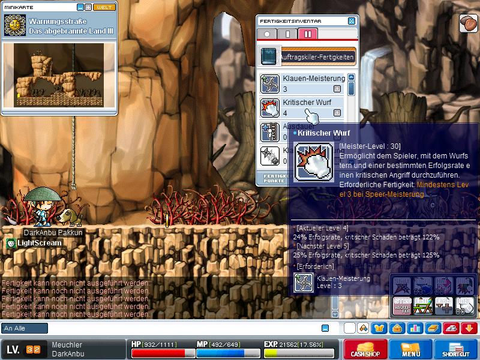Open the equipment window shirt icon

click(379, 328)
